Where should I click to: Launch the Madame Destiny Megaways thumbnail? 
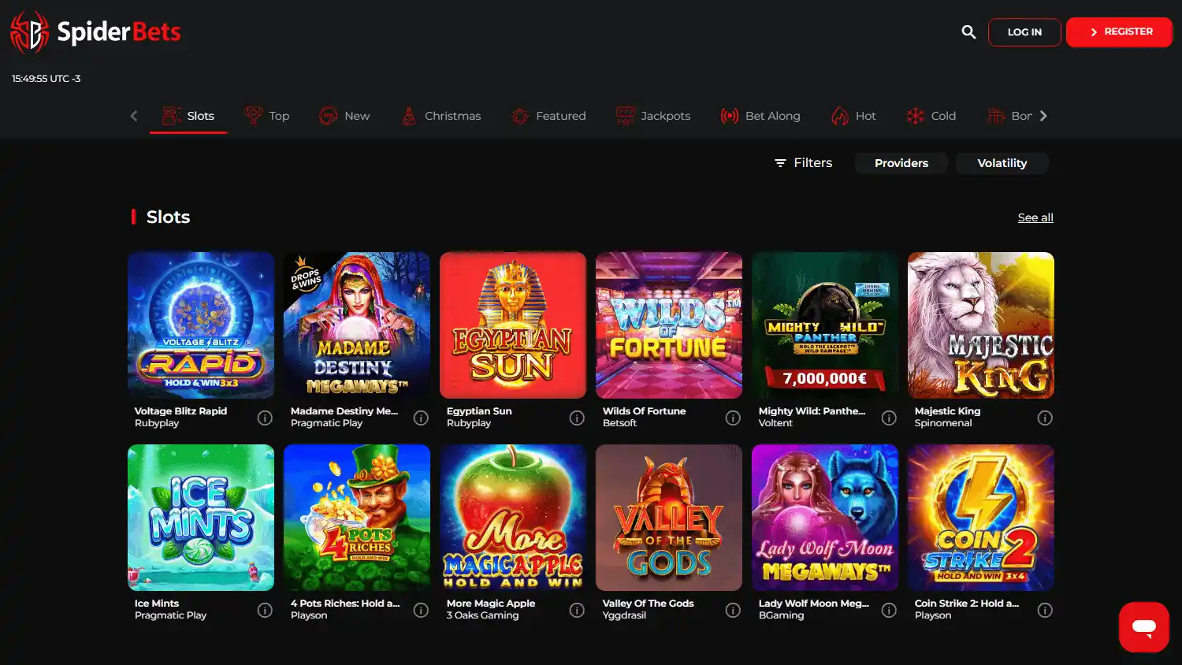click(357, 325)
